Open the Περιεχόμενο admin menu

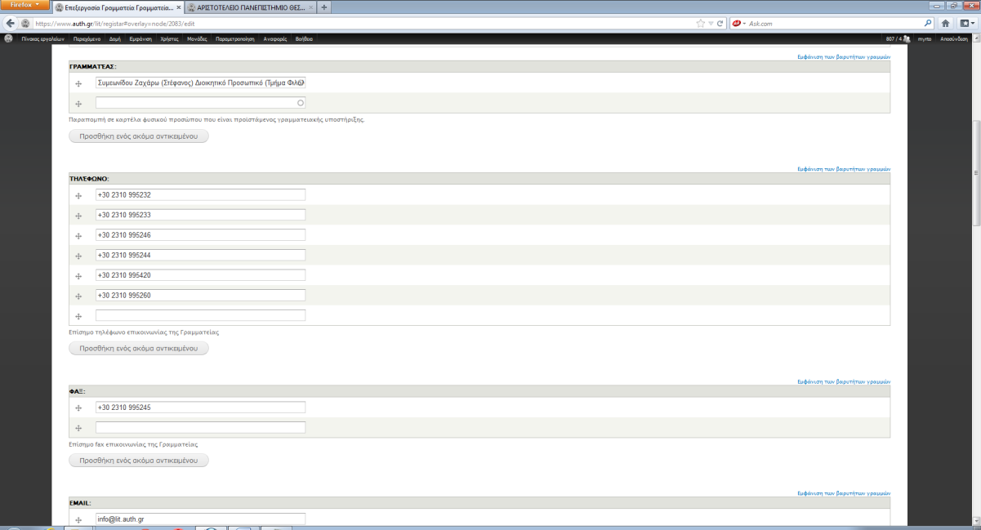click(x=87, y=38)
